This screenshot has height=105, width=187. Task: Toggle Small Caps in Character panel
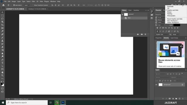(166, 28)
